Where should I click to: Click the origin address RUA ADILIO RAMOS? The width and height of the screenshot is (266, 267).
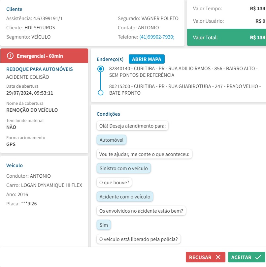pyautogui.click(x=183, y=72)
